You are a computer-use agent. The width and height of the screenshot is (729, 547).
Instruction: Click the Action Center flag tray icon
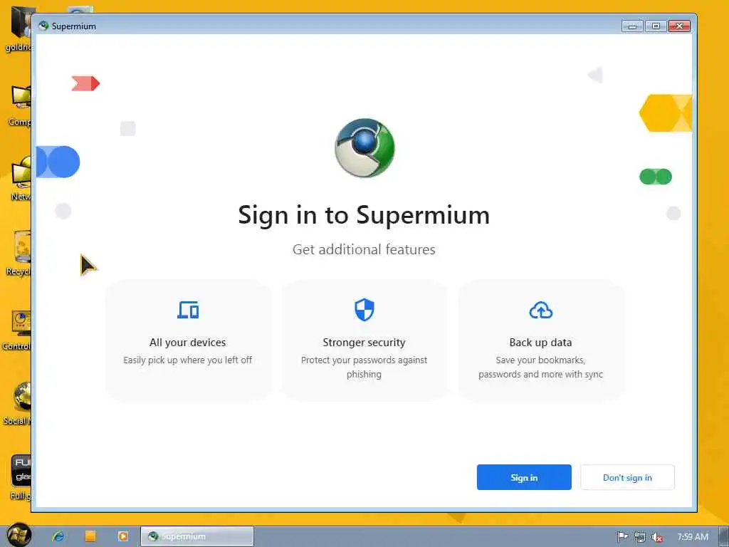click(622, 537)
